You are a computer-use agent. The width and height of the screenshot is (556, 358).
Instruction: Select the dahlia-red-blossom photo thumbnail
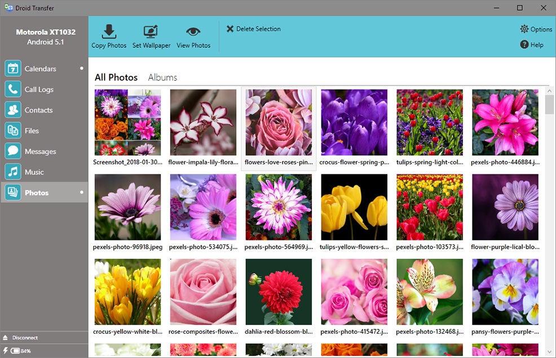[x=279, y=292]
